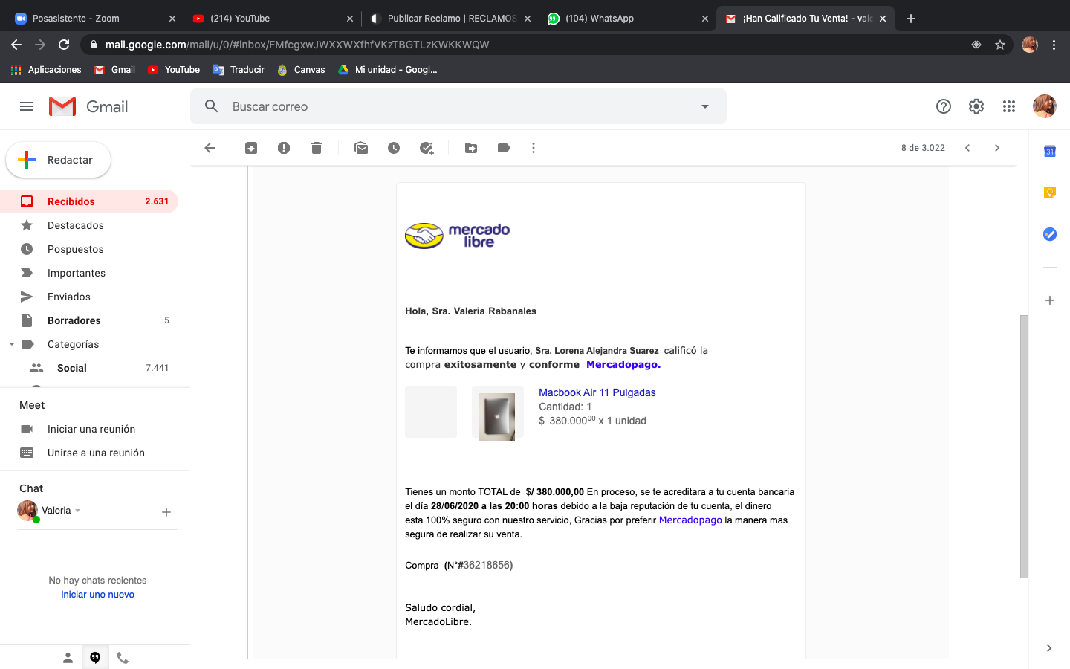The width and height of the screenshot is (1070, 669).
Task: Open a new browser tab
Action: coord(911,19)
